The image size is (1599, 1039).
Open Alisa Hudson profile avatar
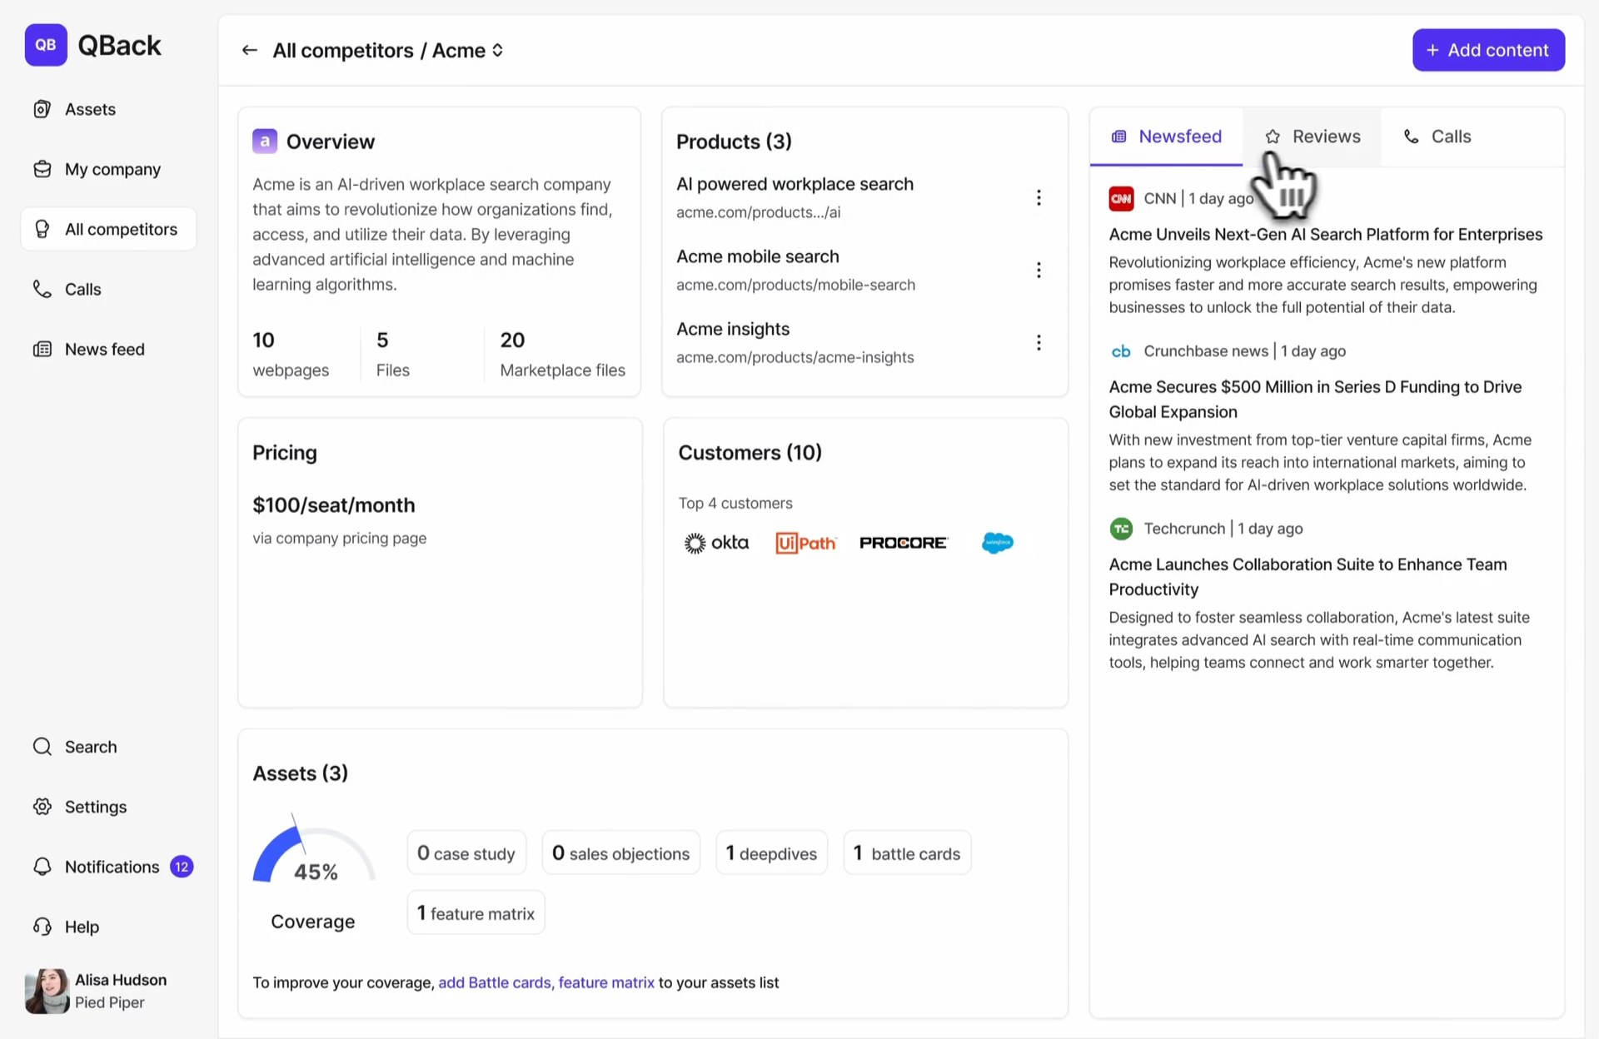(47, 991)
